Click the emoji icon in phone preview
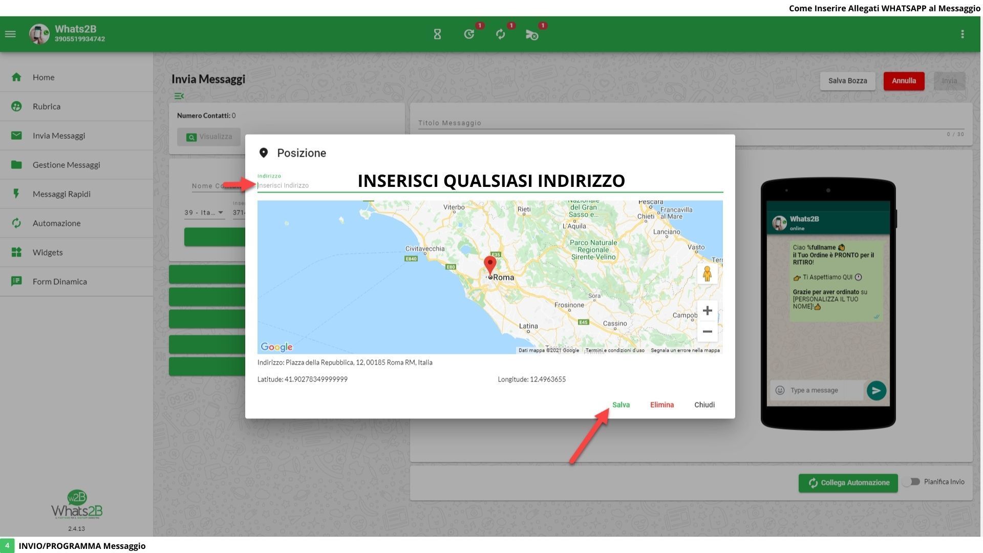 click(x=780, y=391)
